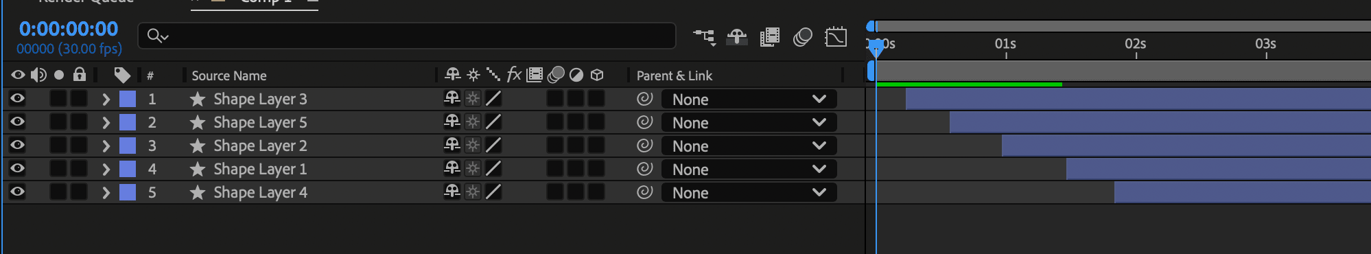Open the Composition Mini-Flowchart icon
This screenshot has height=254, width=1371.
coord(704,37)
